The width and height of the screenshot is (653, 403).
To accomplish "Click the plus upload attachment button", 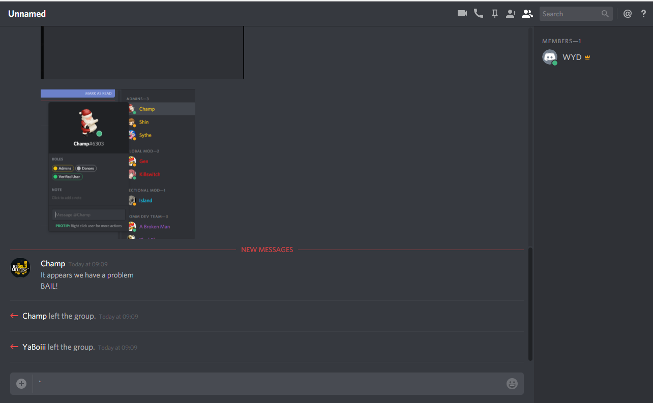I will point(21,384).
